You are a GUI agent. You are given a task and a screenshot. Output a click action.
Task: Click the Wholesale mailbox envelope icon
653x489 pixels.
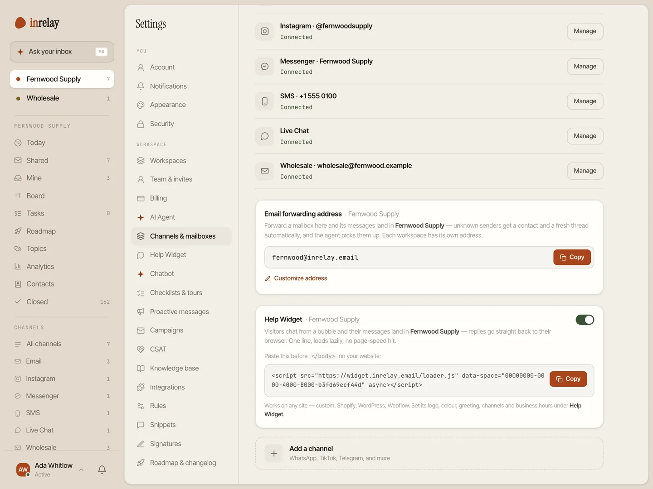pos(265,171)
